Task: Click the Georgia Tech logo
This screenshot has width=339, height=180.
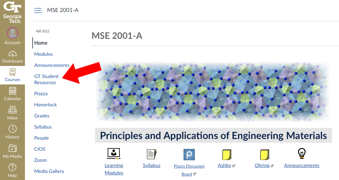Action: [12, 12]
